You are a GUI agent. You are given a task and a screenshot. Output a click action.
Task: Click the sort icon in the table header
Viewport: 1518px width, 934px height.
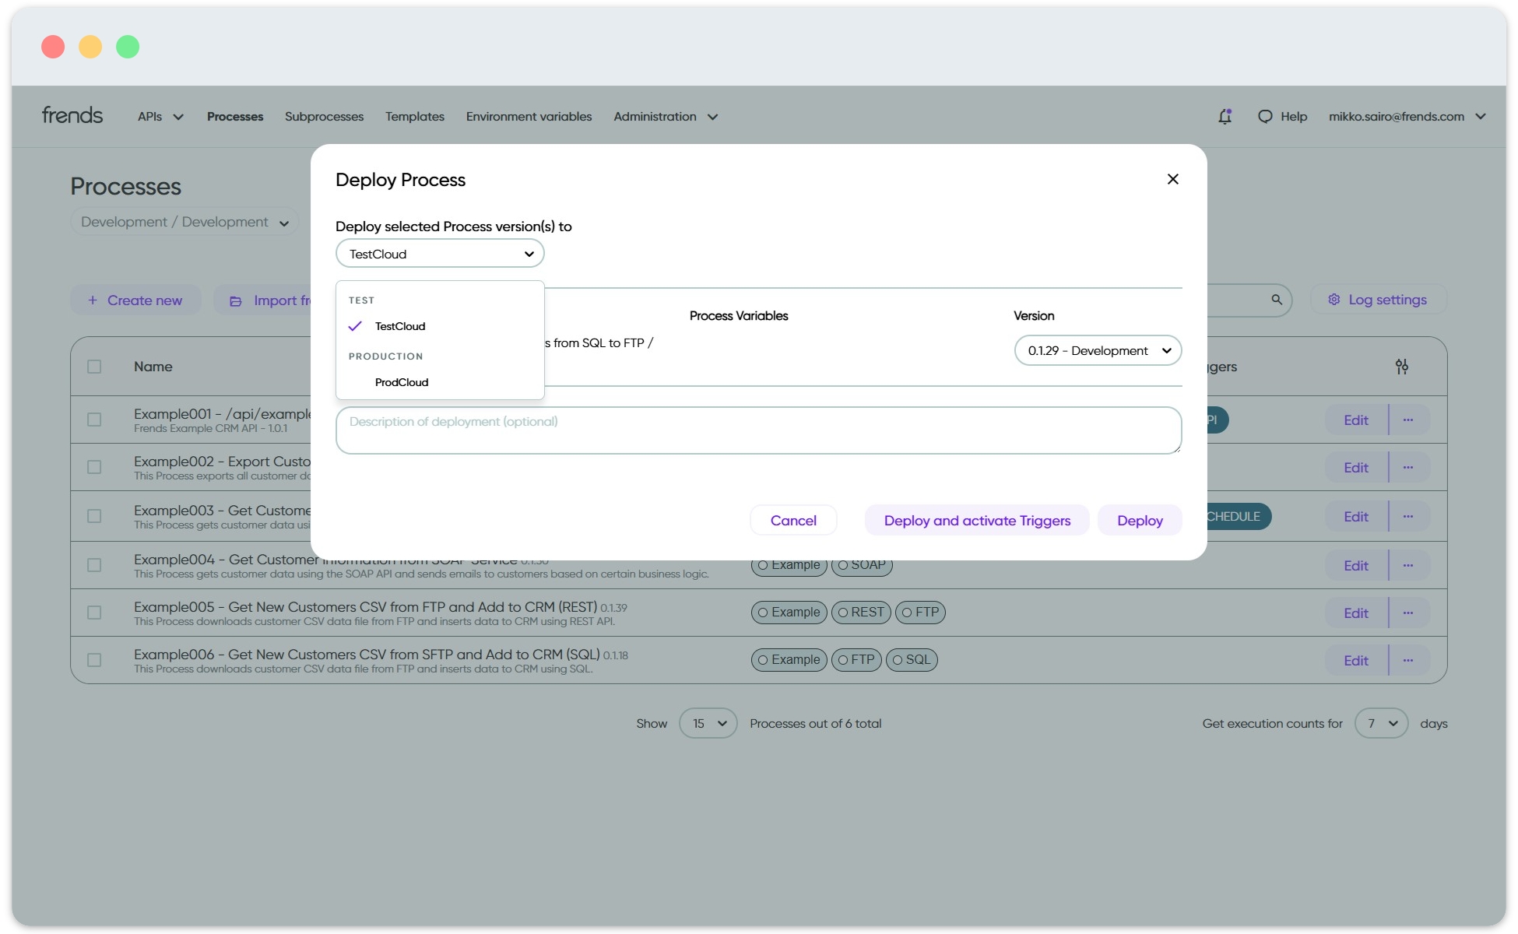pyautogui.click(x=1403, y=366)
